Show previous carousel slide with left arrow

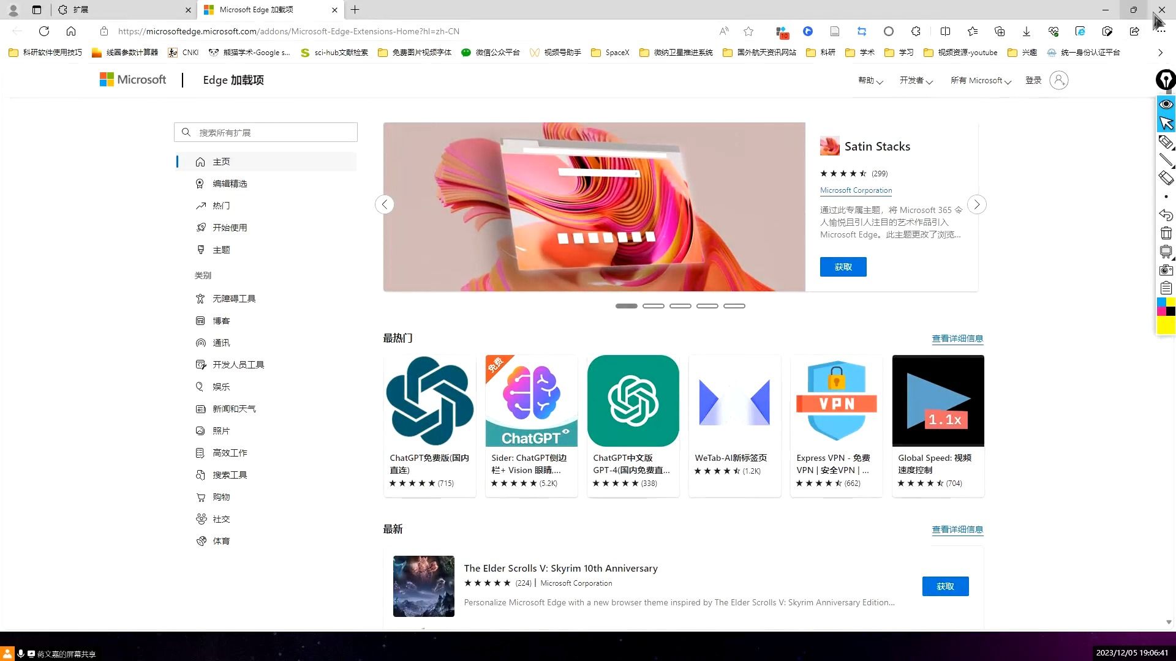[x=384, y=204]
